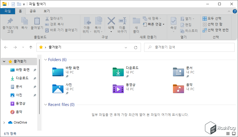Switch to the 보기 ribbon tab
Screen dimensions: 238x137
click(47, 11)
